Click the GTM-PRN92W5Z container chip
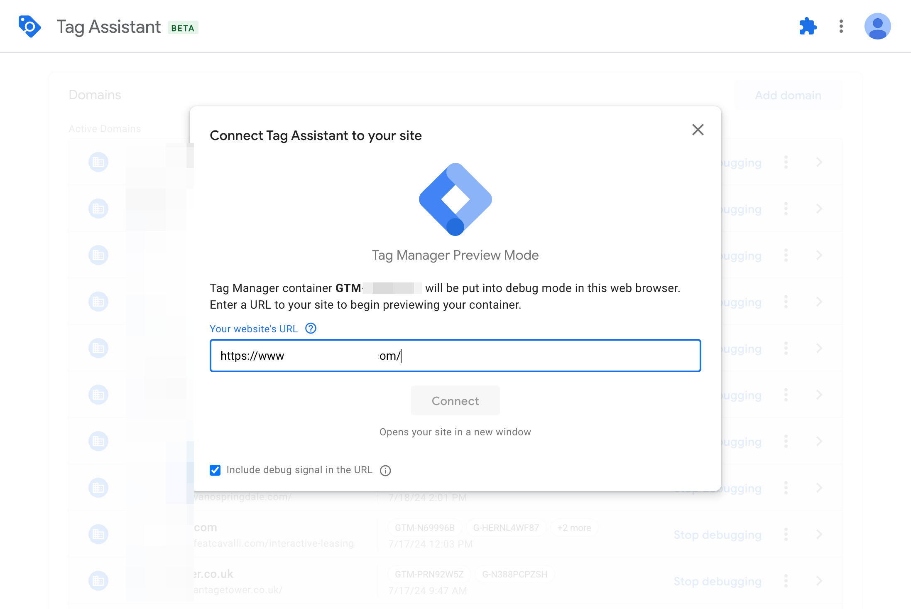The image size is (911, 609). [429, 574]
